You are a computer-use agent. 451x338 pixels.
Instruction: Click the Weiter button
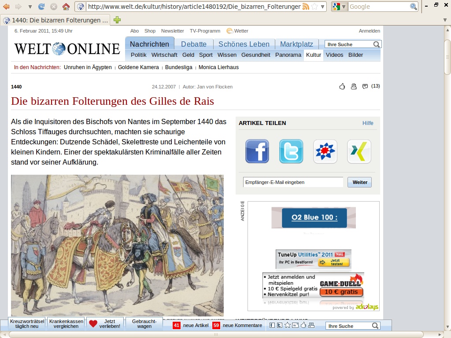point(359,182)
